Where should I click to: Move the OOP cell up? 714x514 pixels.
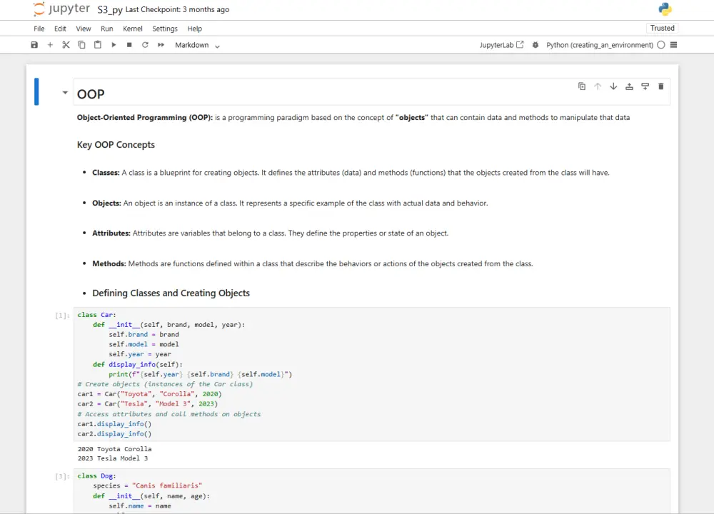click(598, 86)
